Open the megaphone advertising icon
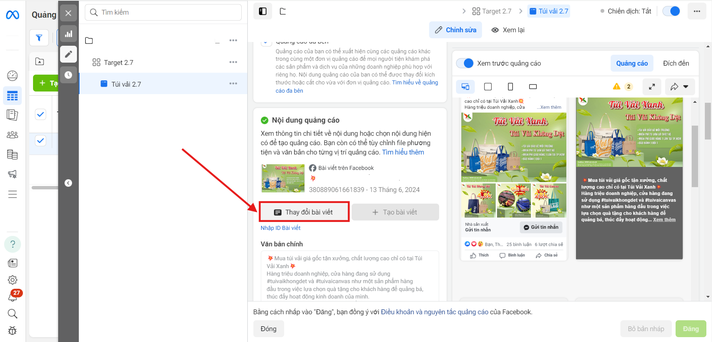 tap(12, 174)
